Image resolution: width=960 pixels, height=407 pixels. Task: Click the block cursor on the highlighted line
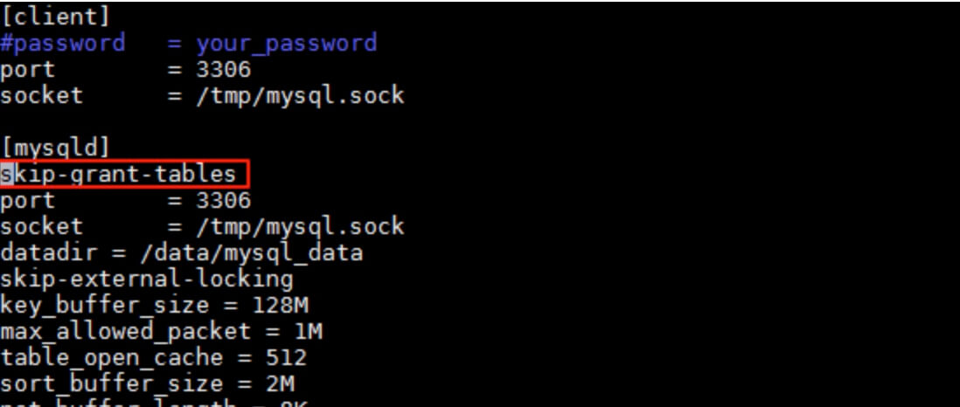[7, 174]
